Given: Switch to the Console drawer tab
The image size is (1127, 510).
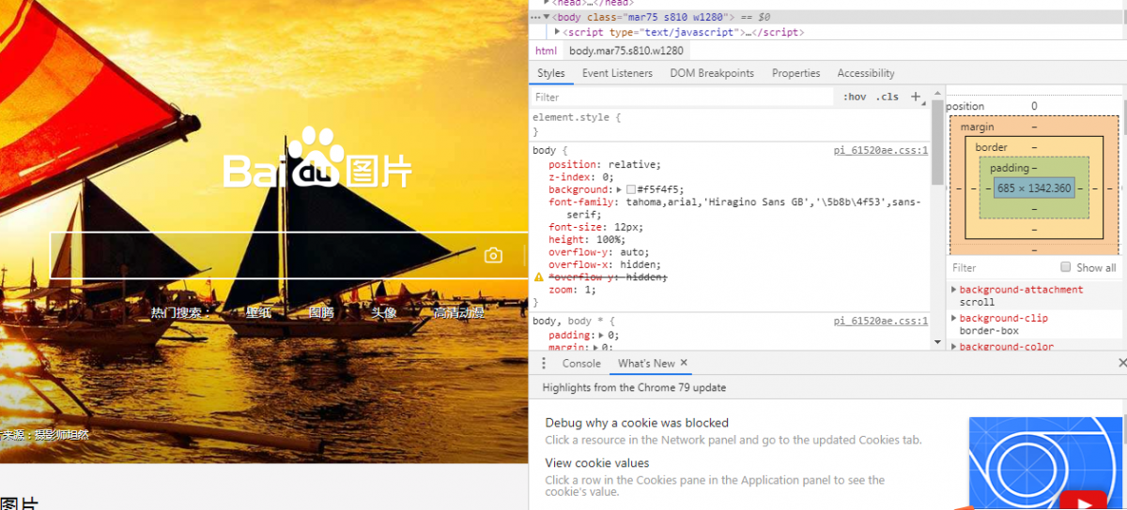Looking at the screenshot, I should pyautogui.click(x=581, y=363).
